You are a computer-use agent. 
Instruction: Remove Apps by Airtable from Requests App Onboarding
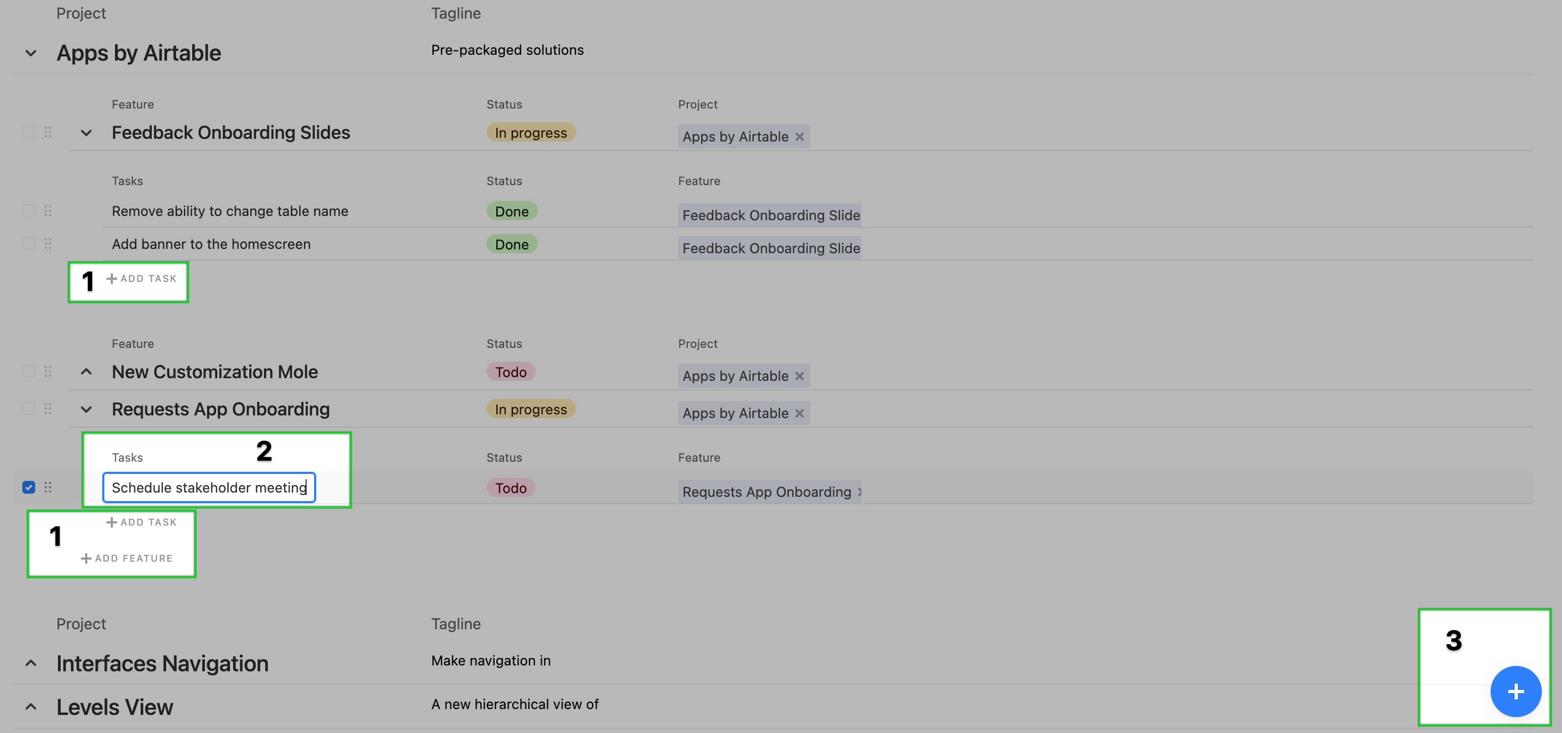[799, 413]
